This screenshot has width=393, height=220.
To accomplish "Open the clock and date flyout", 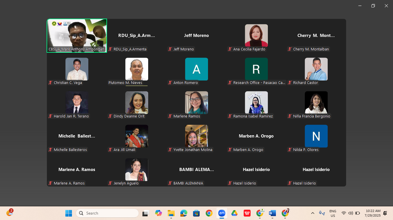I will [372, 213].
